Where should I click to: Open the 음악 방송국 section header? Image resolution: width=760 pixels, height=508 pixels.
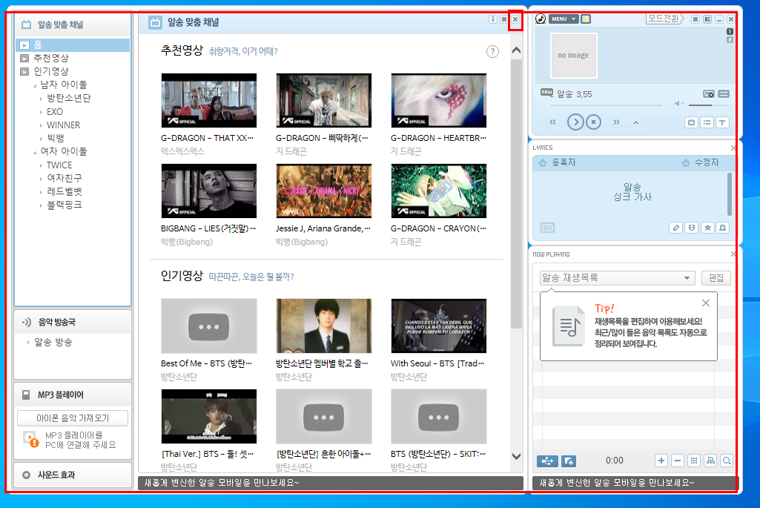pyautogui.click(x=73, y=322)
